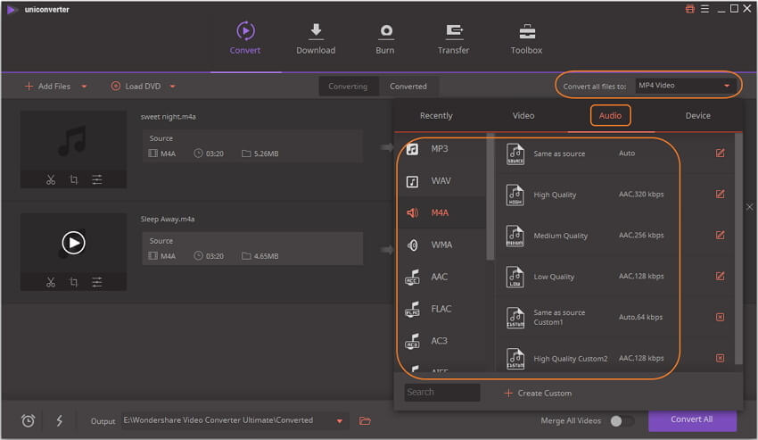Choose Low Quality AAC 128 kbps preset
Screen dimensions: 758x440
[614, 277]
